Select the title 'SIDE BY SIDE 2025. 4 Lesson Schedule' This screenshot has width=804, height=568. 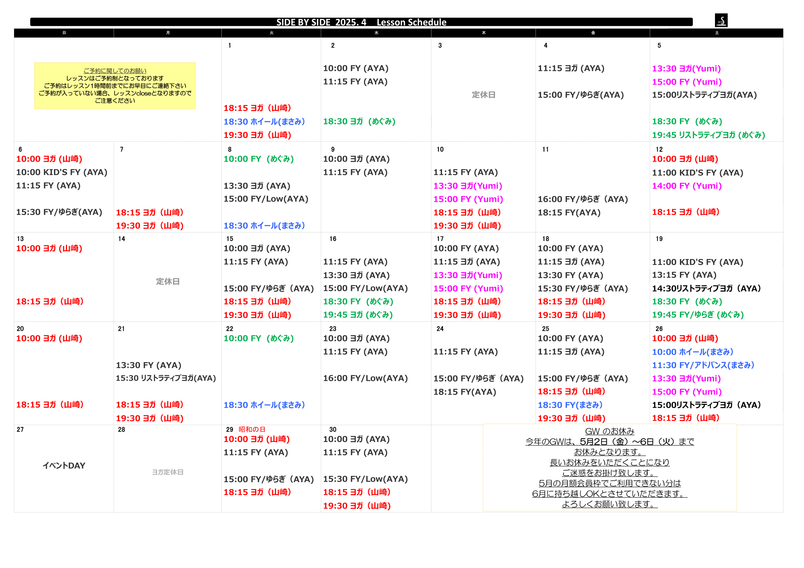coord(361,22)
